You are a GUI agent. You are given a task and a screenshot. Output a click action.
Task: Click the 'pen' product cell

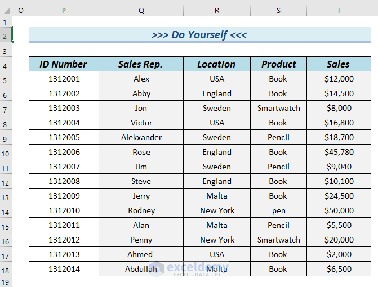pos(278,210)
